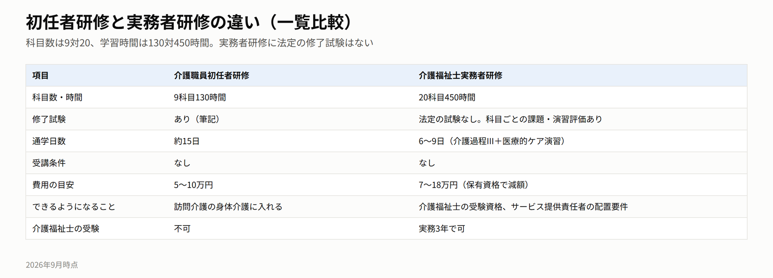Click the subtitle starting 科目数は9対20
773x278 pixels.
point(200,43)
